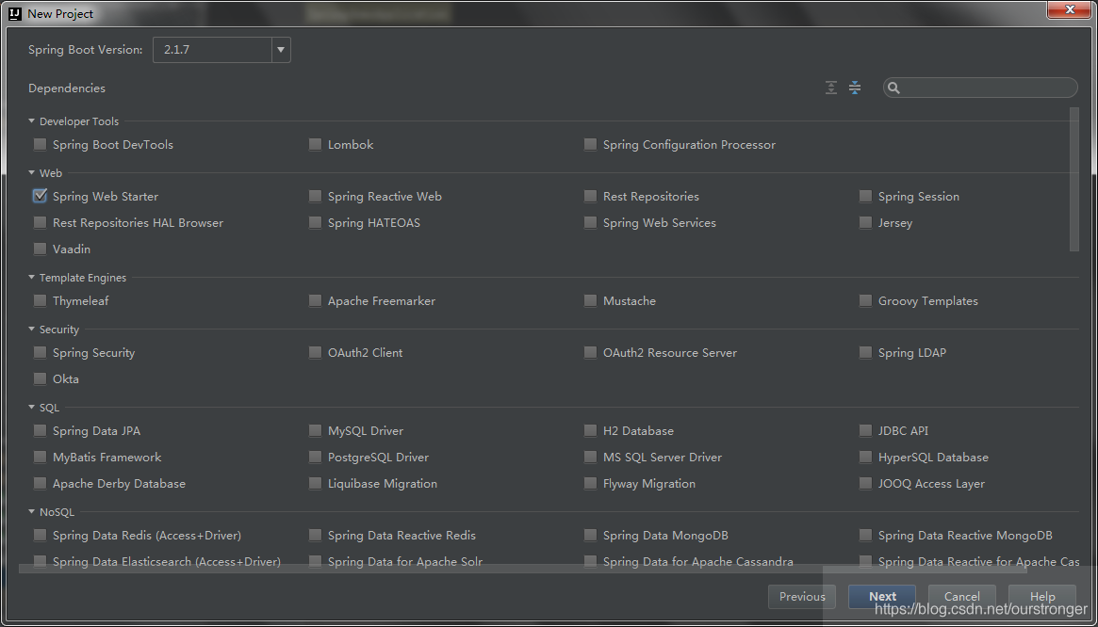This screenshot has height=627, width=1098.
Task: Tick the Mustache checkbox
Action: (590, 301)
